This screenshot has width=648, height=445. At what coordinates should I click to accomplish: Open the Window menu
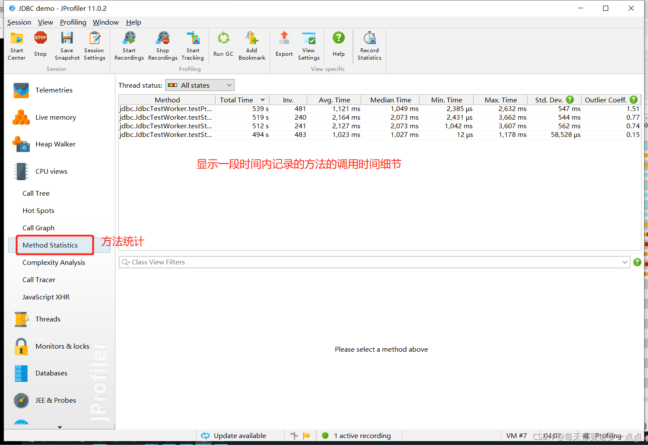coord(106,22)
